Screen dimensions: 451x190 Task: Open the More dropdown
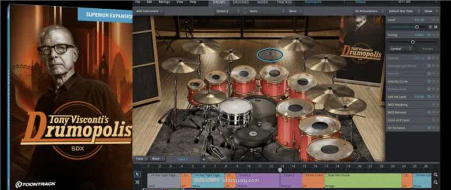(x=296, y=11)
